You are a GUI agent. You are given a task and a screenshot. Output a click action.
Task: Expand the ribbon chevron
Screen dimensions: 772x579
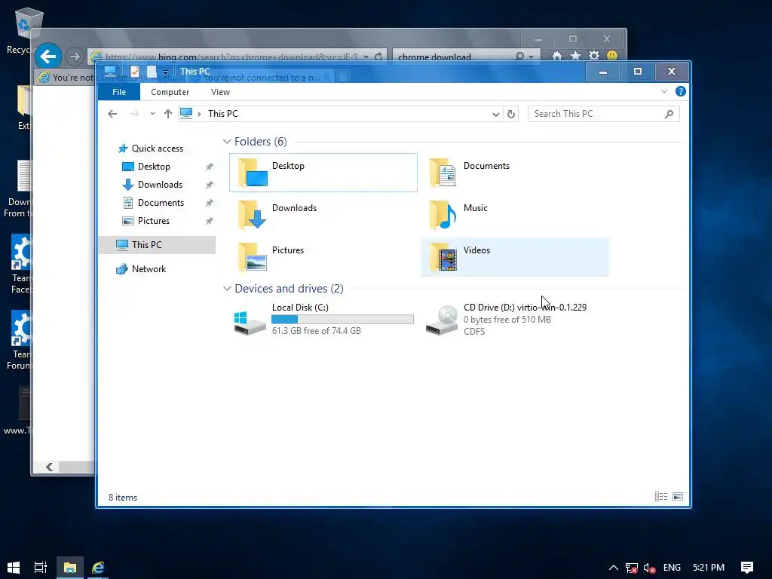click(664, 91)
